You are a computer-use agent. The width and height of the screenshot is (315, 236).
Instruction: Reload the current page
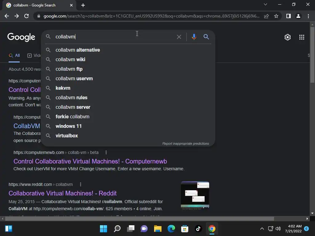tap(26, 16)
